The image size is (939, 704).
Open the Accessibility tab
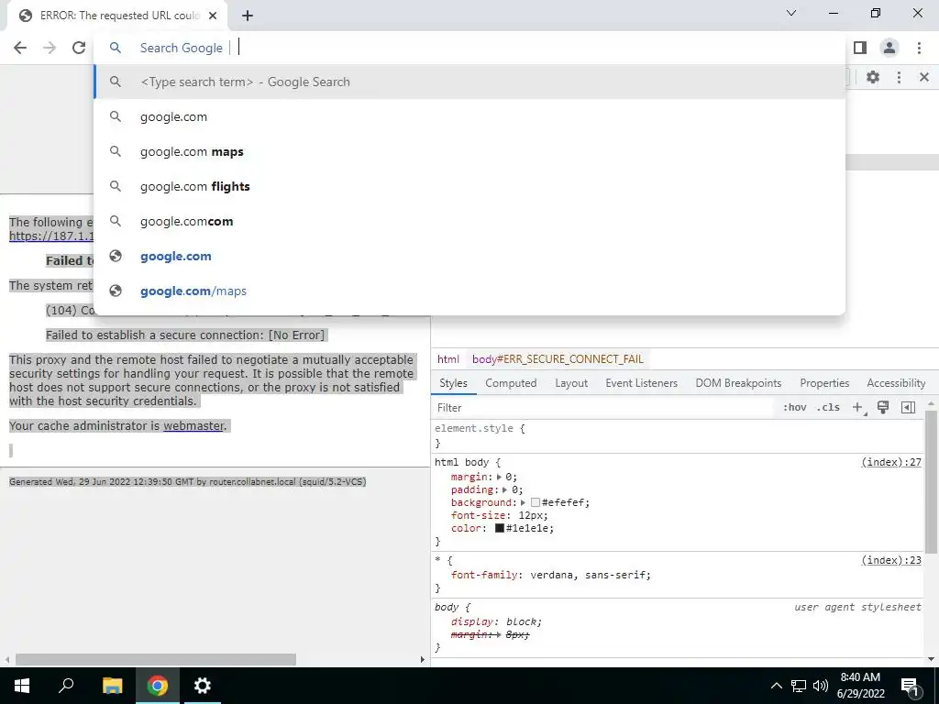coord(896,383)
